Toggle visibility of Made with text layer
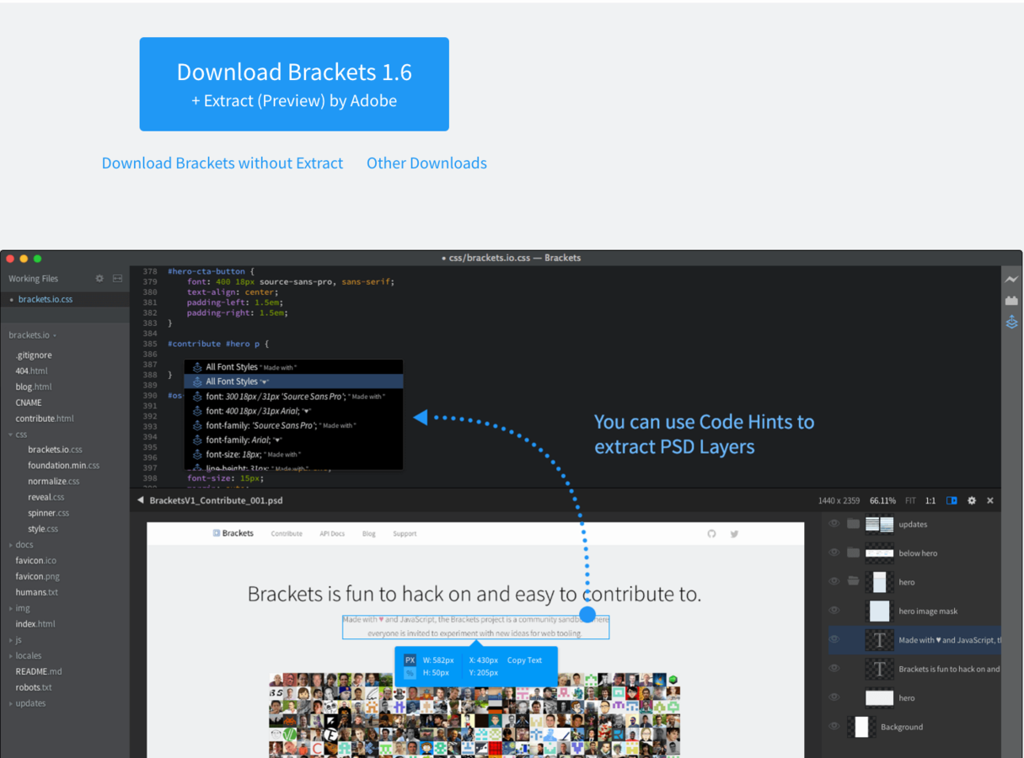This screenshot has width=1024, height=758. [x=834, y=639]
